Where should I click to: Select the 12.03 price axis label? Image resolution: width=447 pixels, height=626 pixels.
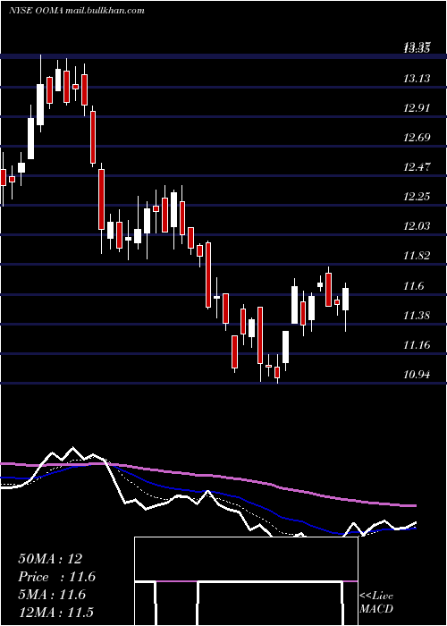point(417,226)
